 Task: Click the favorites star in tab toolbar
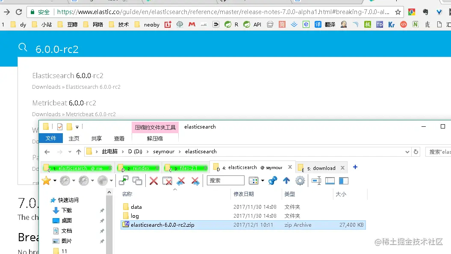tap(46, 181)
